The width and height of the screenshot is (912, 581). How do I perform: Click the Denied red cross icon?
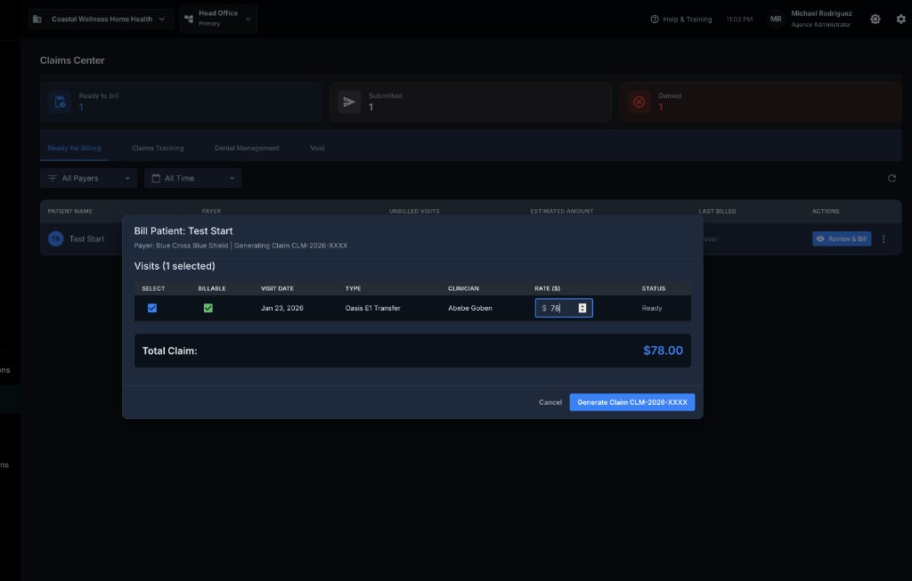[639, 101]
